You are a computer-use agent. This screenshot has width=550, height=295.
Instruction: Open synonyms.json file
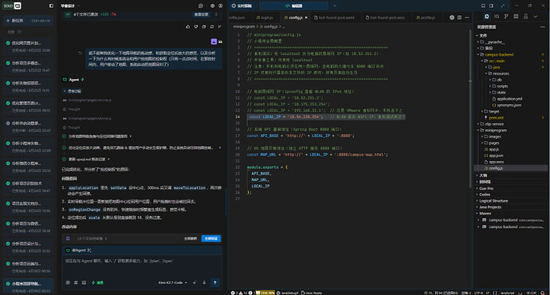[509, 105]
